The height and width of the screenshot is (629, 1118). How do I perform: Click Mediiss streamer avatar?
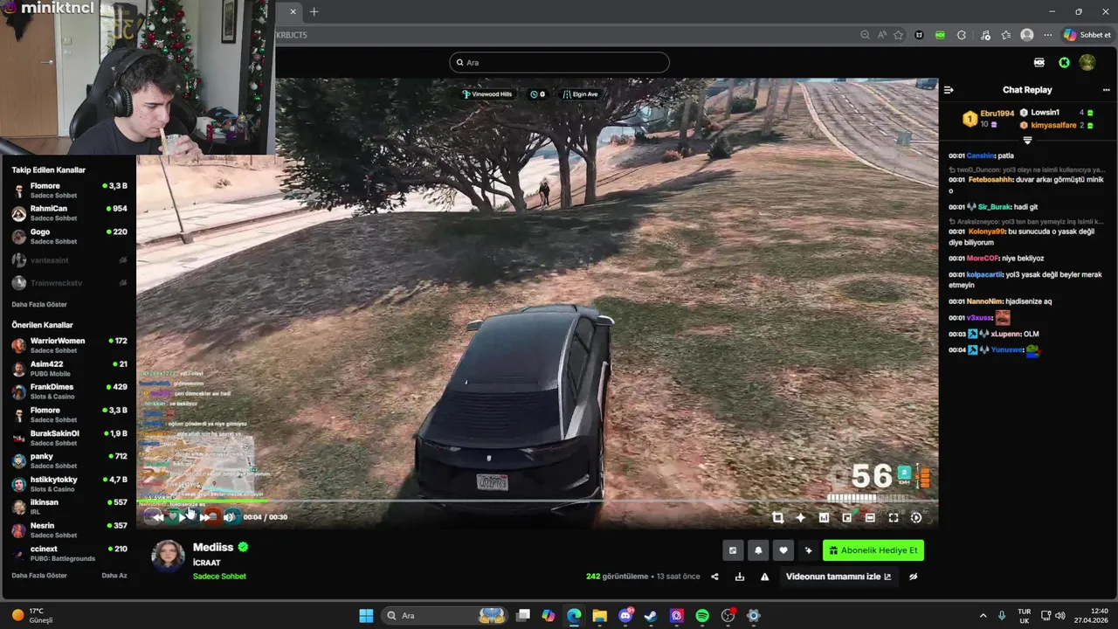(169, 556)
